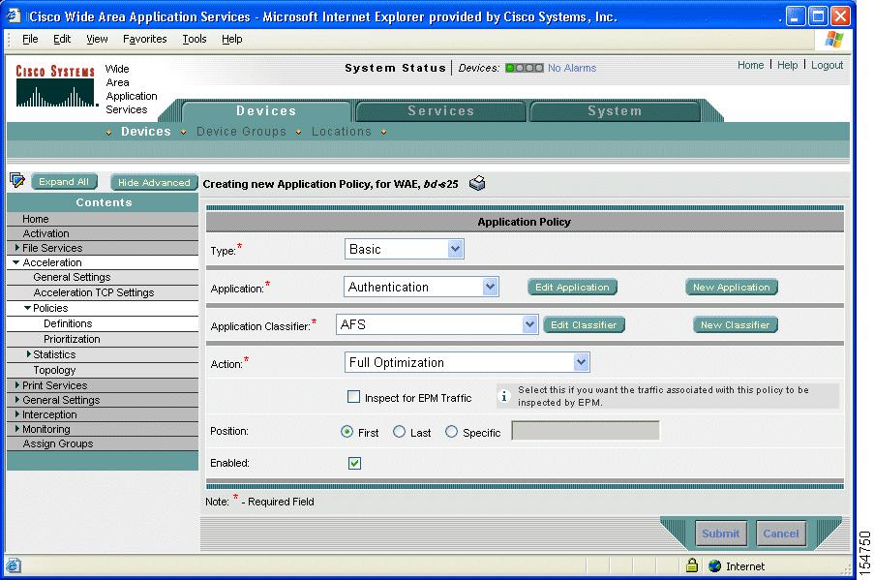Click the contents edit icon left of Expand All

tap(17, 180)
